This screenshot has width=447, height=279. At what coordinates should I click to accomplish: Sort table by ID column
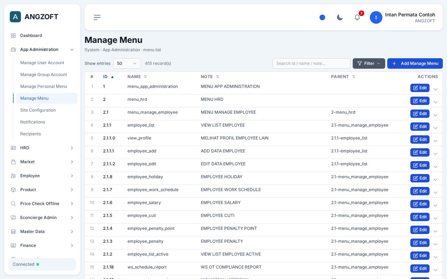[x=109, y=77]
